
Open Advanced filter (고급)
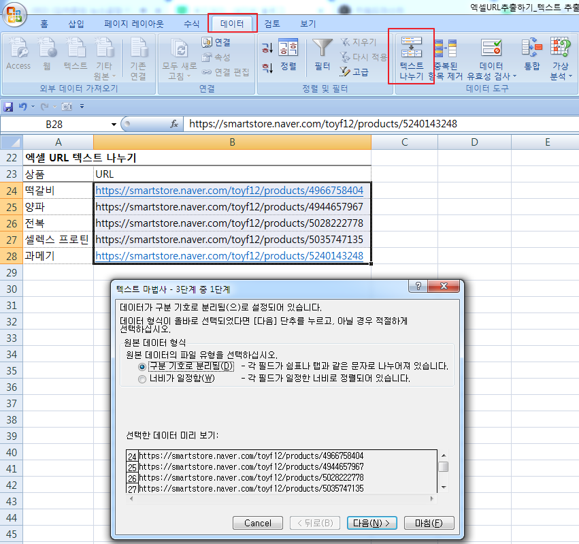(x=354, y=71)
